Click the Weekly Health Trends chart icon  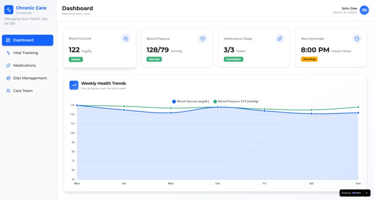coord(74,85)
